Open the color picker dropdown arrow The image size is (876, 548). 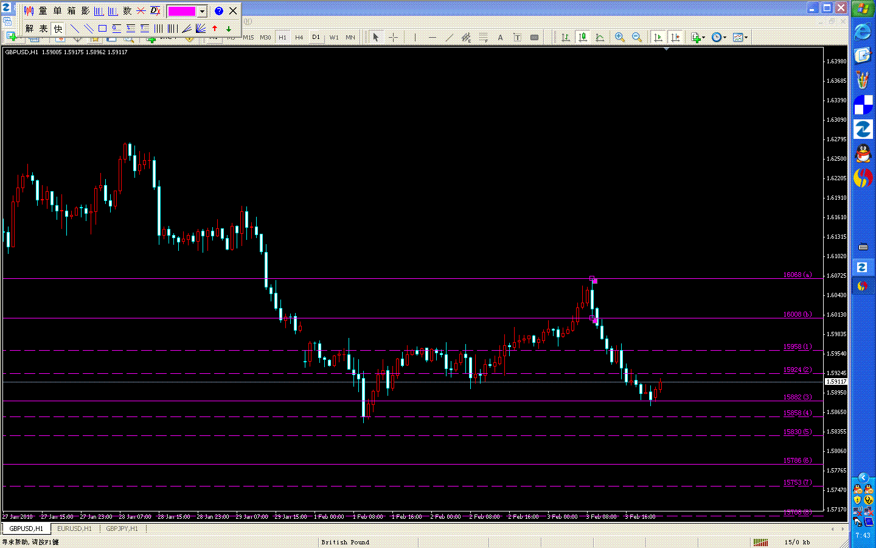[x=202, y=11]
